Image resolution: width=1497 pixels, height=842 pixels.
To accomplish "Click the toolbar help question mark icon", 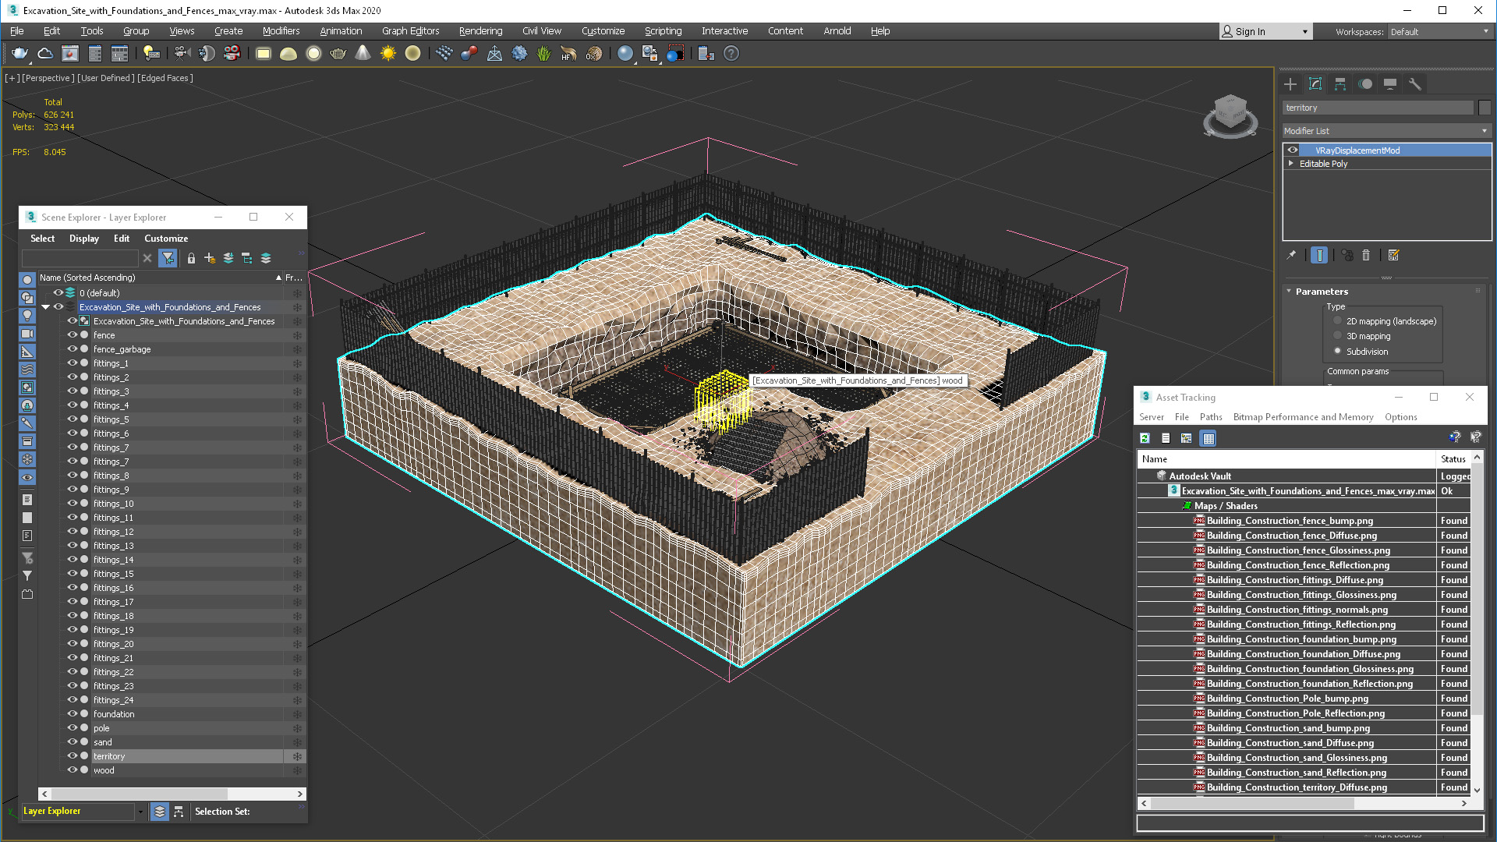I will (731, 54).
